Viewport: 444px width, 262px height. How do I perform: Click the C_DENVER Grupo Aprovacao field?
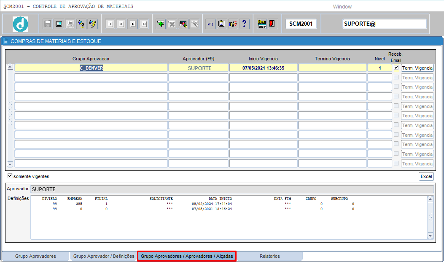pos(91,68)
